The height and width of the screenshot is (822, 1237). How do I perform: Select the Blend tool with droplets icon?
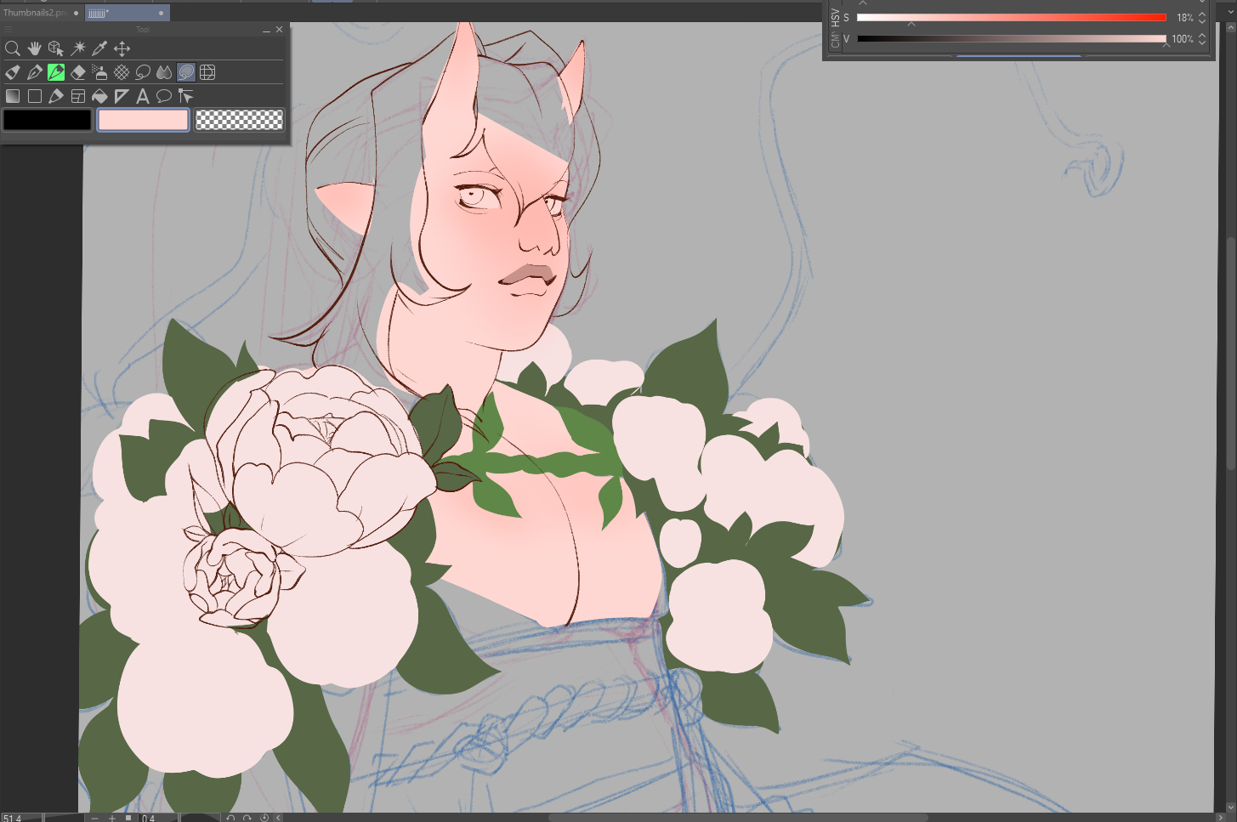click(x=164, y=72)
